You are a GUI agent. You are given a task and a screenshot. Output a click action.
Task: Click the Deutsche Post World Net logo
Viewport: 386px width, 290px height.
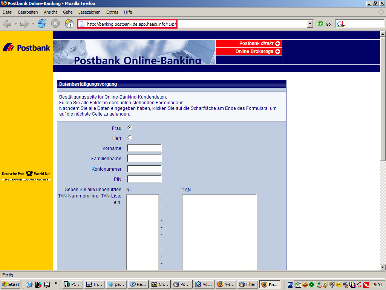click(x=26, y=176)
